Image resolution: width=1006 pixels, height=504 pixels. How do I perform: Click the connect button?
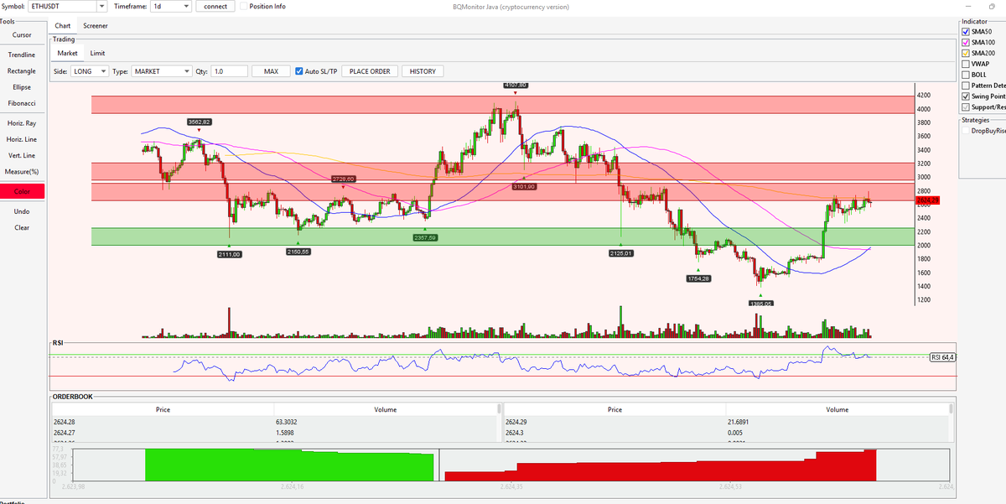(x=215, y=7)
